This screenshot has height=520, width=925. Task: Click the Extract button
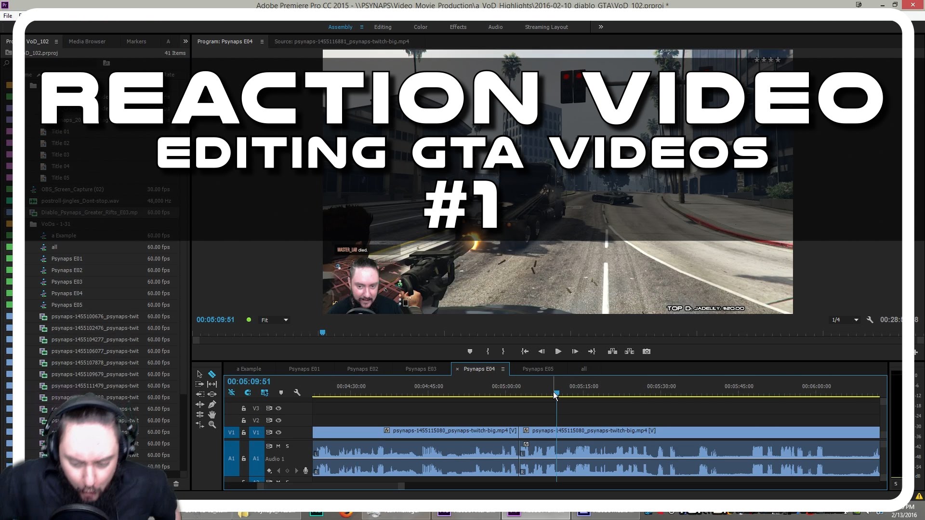pyautogui.click(x=629, y=351)
